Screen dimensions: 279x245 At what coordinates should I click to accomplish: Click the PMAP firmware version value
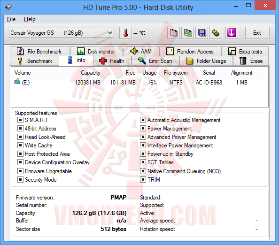tap(118, 197)
